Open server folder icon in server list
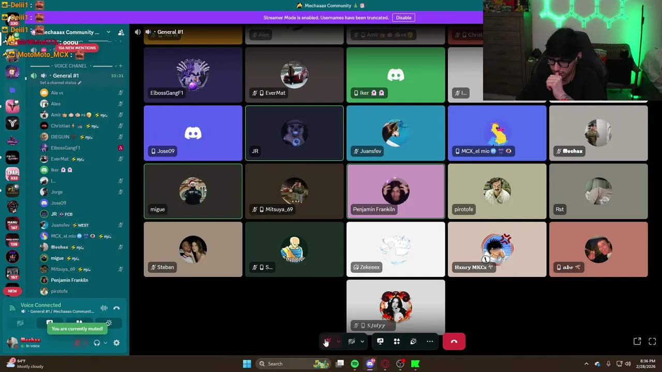This screenshot has width=662, height=372. [12, 90]
